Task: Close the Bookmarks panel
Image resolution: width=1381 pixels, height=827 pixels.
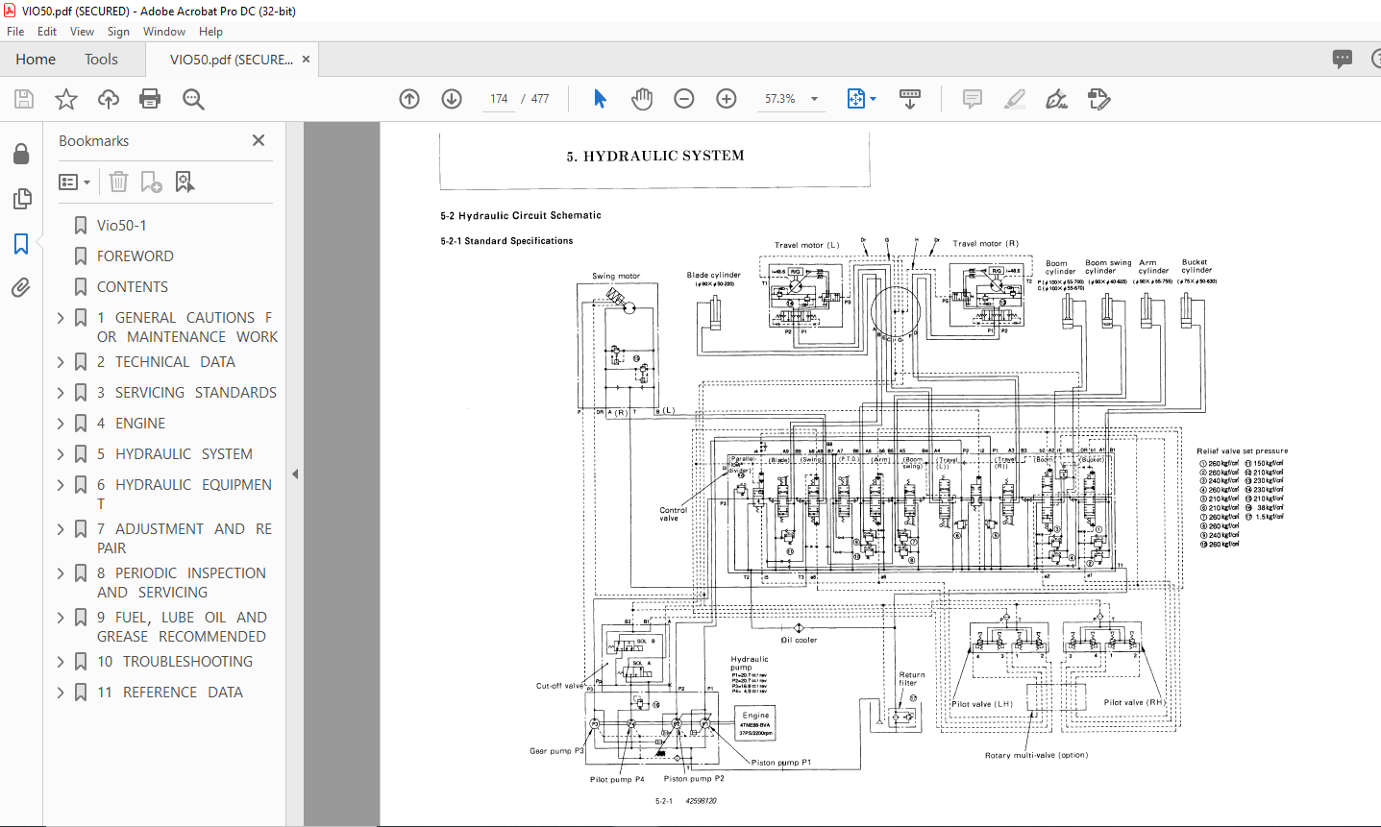Action: pyautogui.click(x=259, y=140)
